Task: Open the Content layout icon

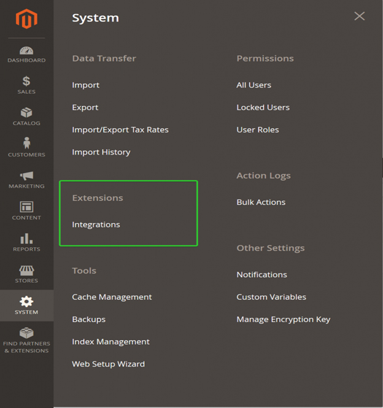Action: click(x=26, y=207)
